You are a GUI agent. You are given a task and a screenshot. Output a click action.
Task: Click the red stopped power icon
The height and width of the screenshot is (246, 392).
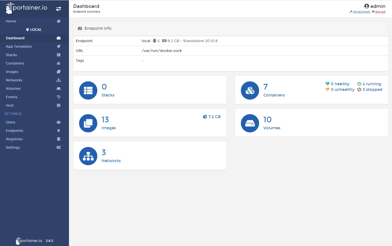[x=359, y=89]
